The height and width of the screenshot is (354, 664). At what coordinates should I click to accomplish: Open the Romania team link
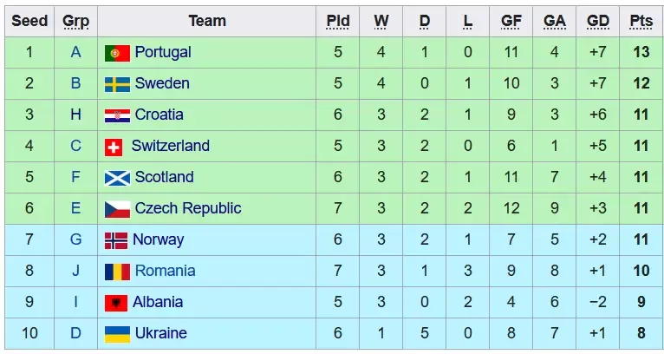point(165,271)
